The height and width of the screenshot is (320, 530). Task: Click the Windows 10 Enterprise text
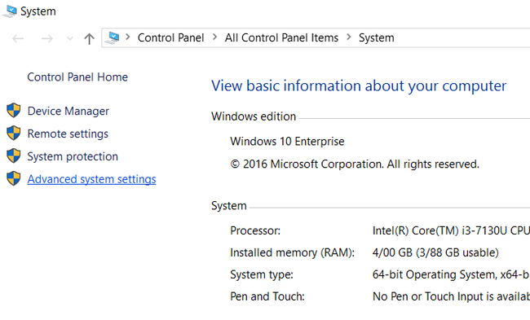tap(287, 142)
